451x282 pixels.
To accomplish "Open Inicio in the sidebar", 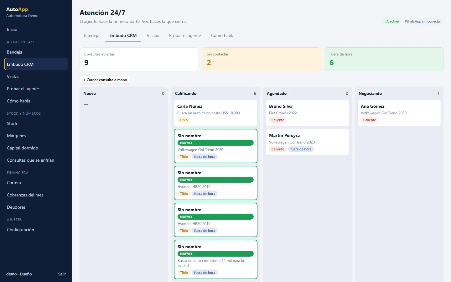I will (36, 29).
